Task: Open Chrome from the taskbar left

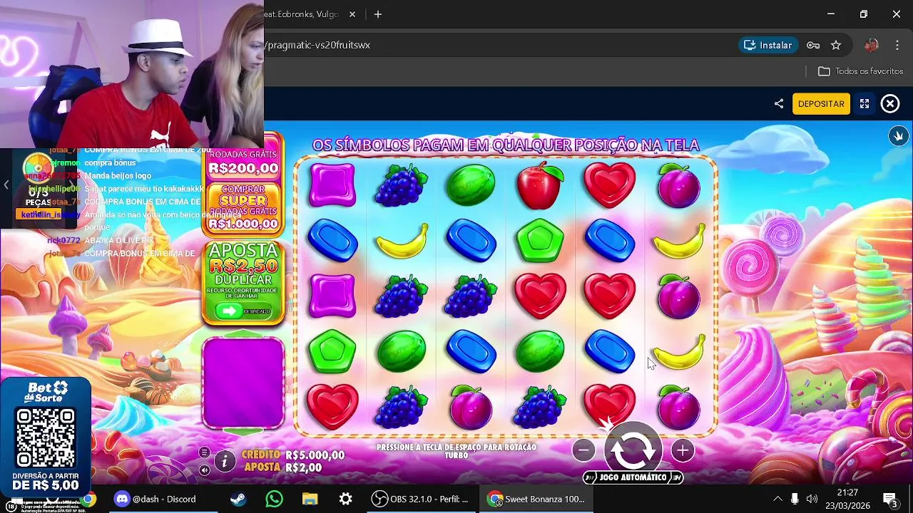Action: click(x=88, y=499)
